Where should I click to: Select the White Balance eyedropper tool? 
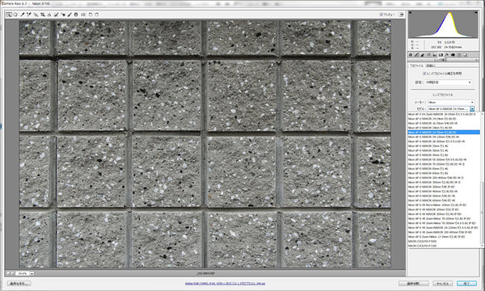(x=23, y=15)
